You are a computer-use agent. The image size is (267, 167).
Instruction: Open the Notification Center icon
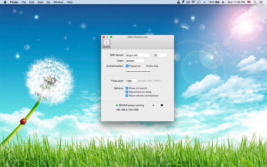click(x=261, y=2)
